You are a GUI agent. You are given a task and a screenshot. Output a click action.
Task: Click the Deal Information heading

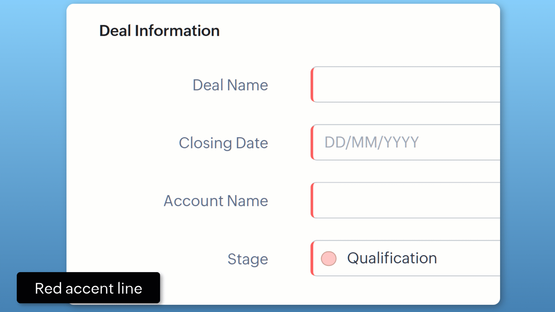(159, 31)
